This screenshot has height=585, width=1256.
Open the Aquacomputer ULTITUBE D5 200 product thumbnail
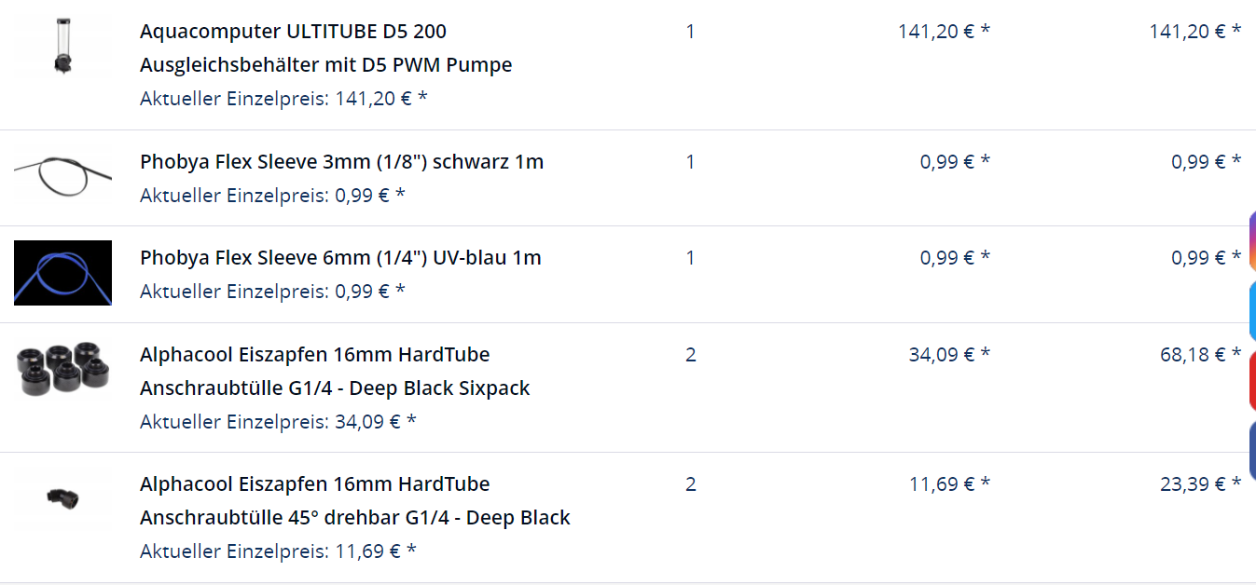[x=62, y=48]
